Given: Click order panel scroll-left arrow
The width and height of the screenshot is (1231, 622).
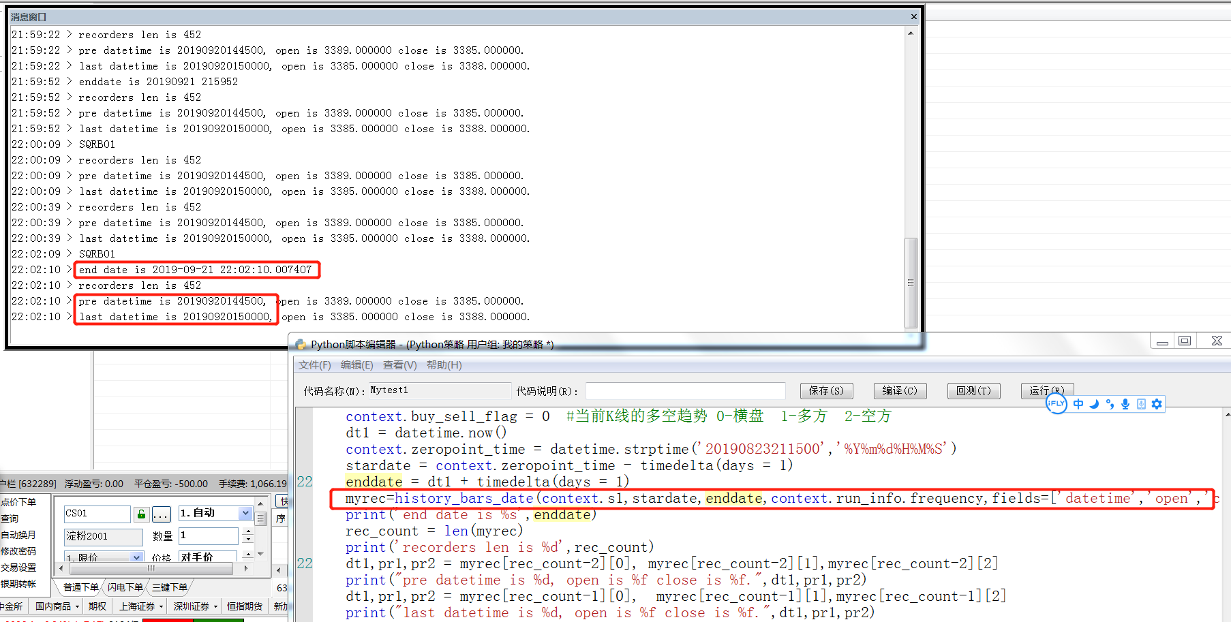Looking at the screenshot, I should tap(61, 568).
